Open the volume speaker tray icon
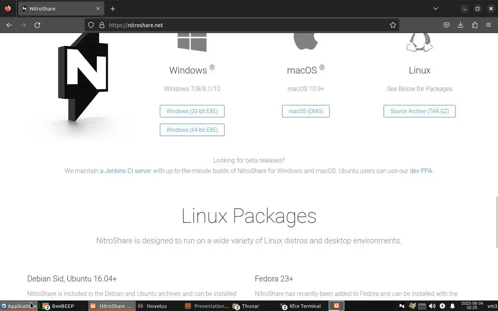This screenshot has width=498, height=311. 432,306
